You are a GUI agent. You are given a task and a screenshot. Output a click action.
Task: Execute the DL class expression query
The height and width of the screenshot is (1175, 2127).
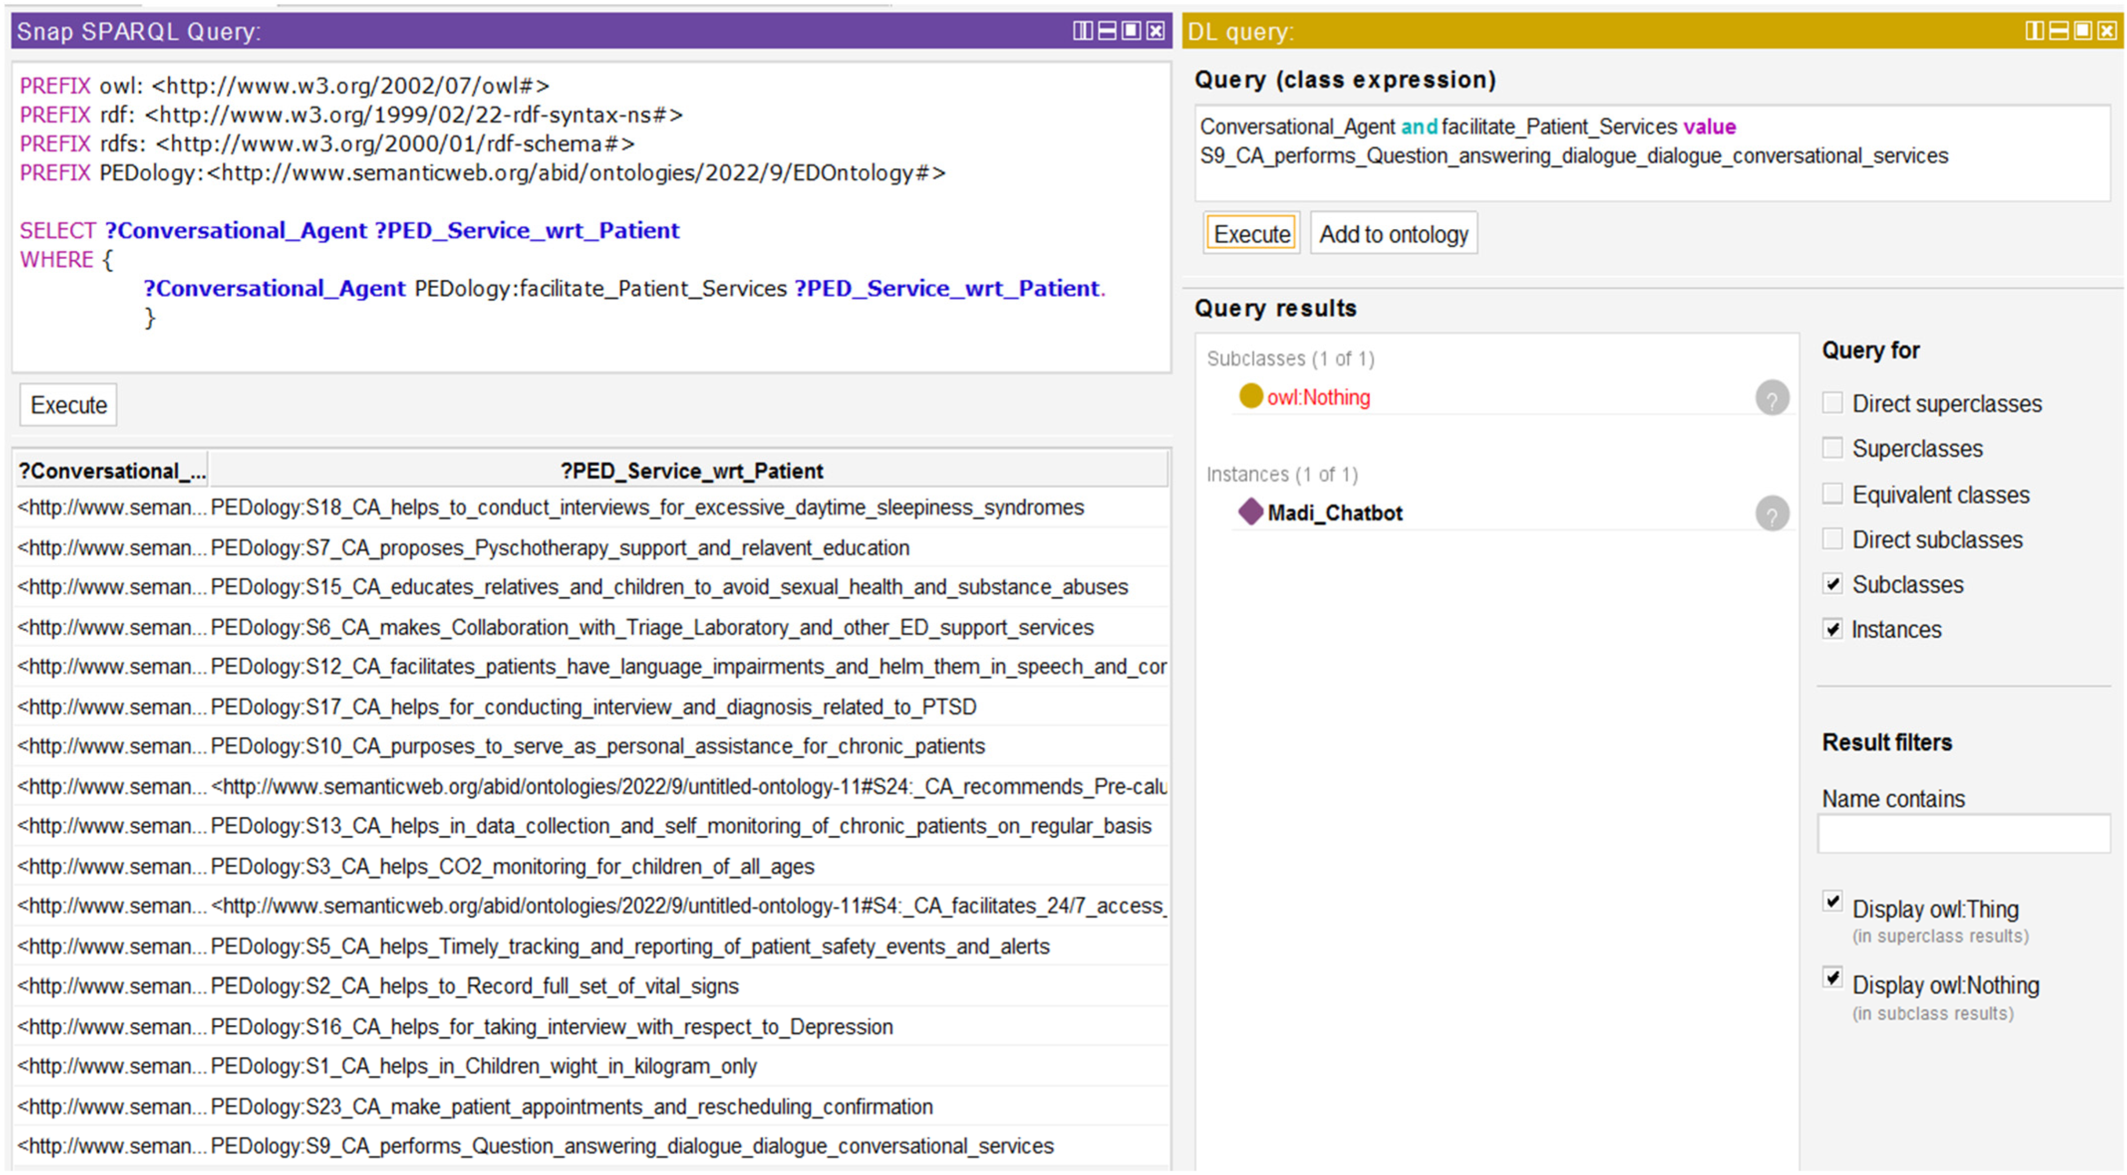click(1251, 234)
